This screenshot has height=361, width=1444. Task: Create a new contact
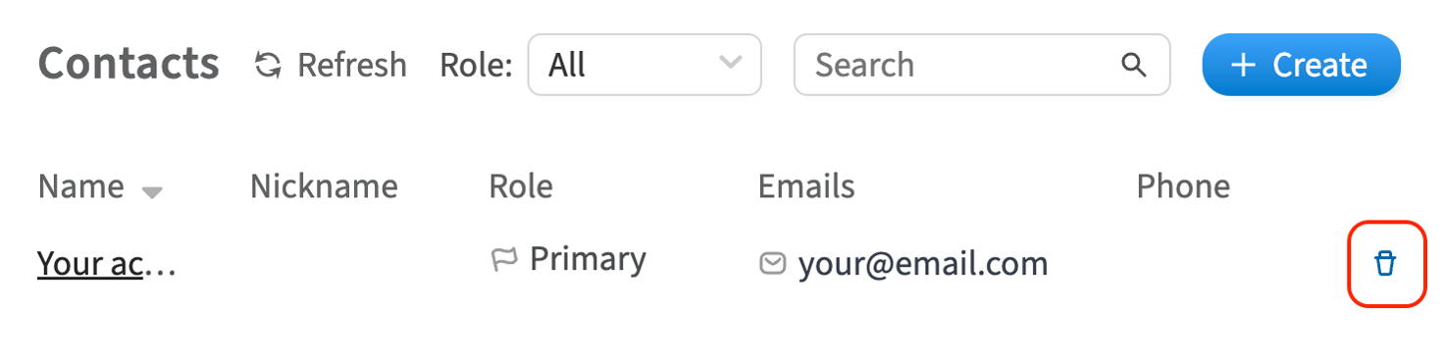click(1301, 65)
